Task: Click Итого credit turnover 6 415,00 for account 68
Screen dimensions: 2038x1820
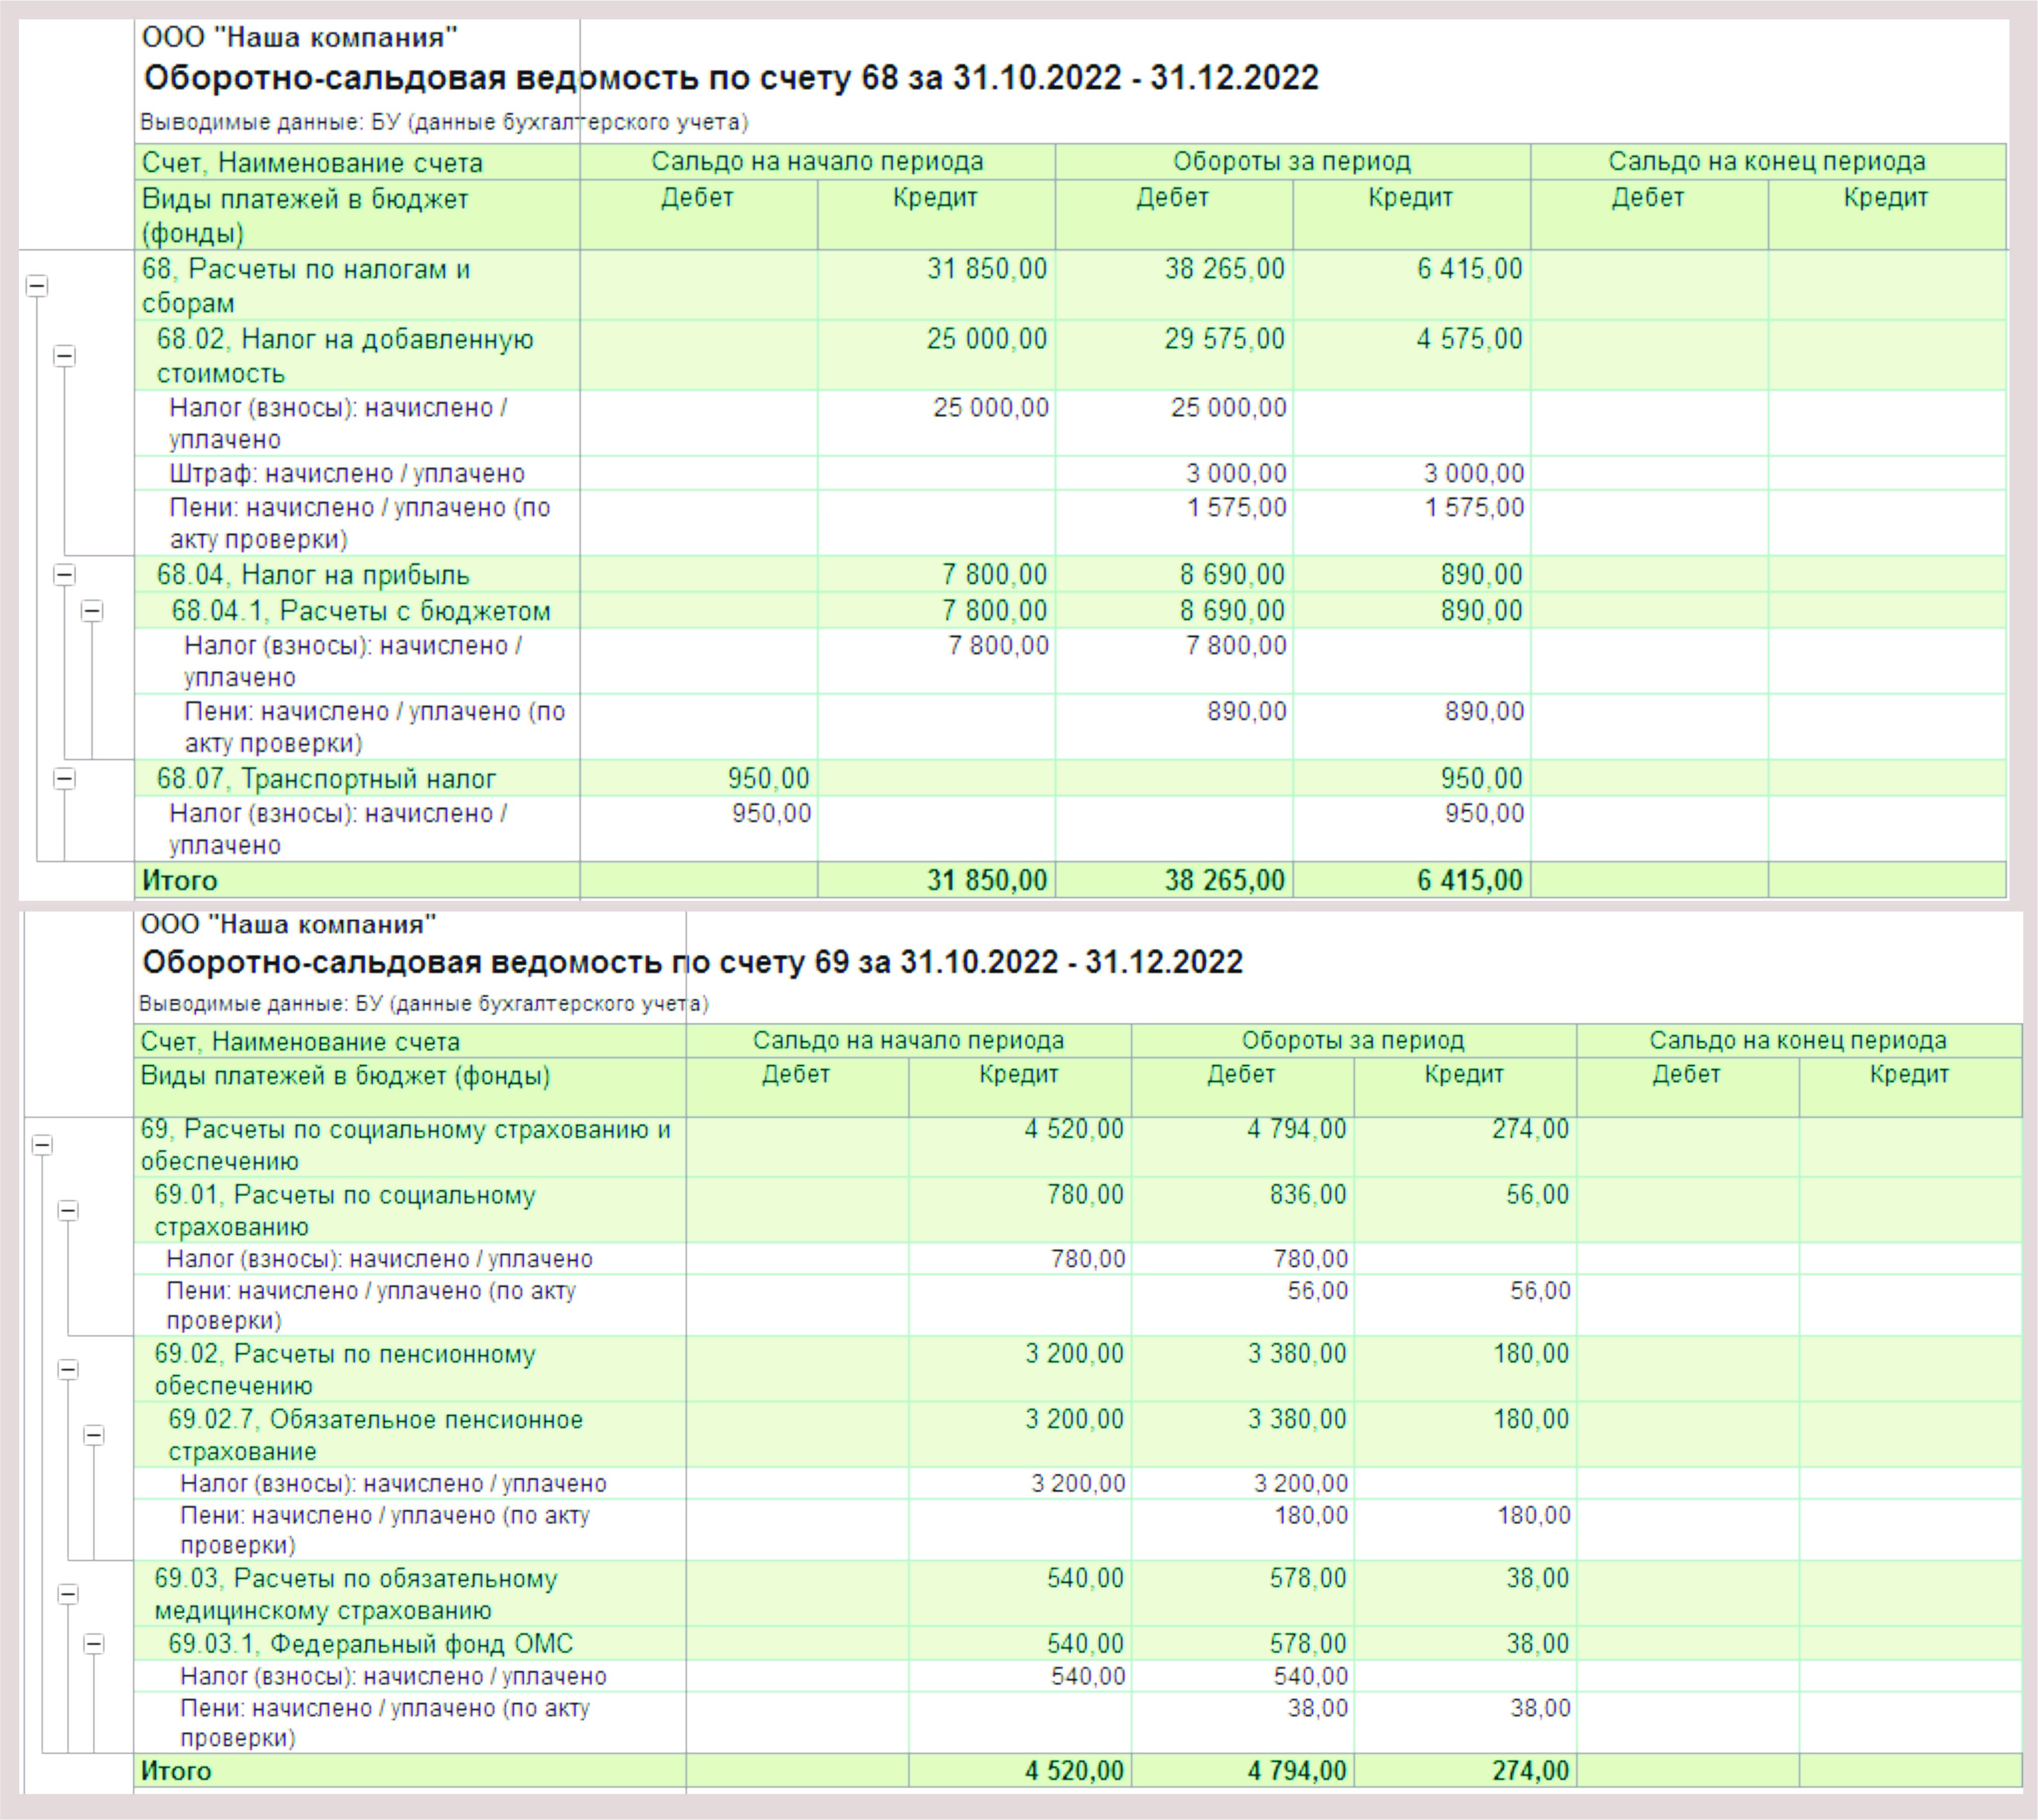Action: (1469, 881)
